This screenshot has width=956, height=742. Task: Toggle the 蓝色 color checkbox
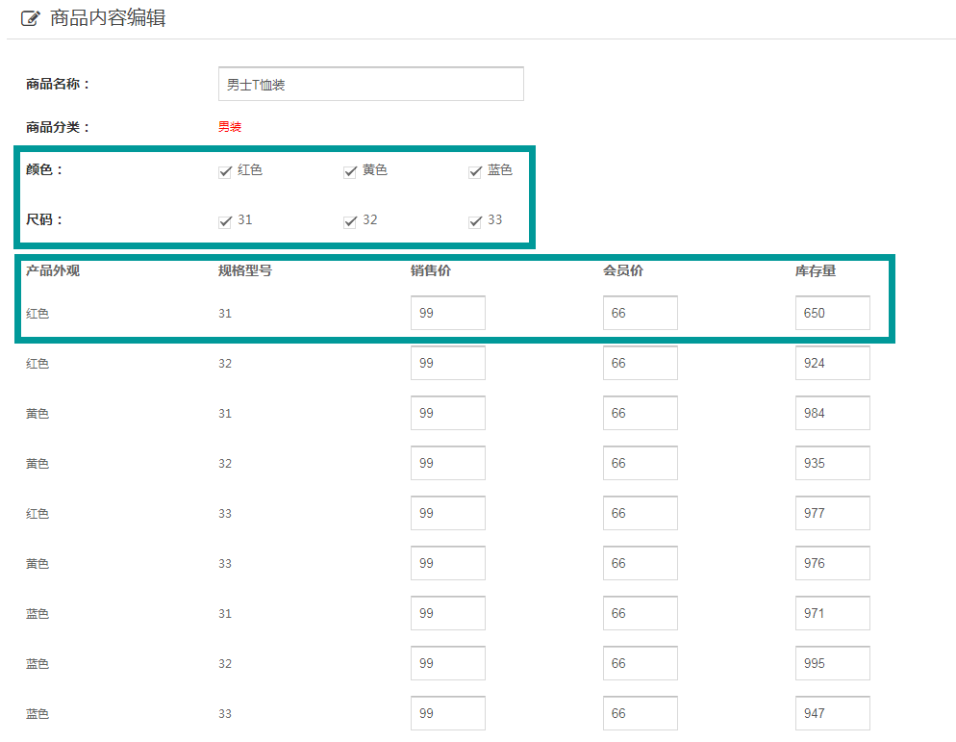click(475, 171)
